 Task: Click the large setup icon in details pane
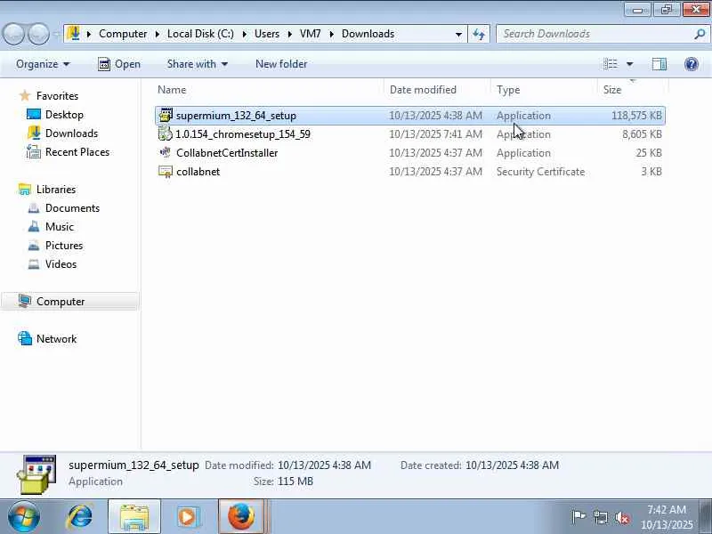[x=36, y=474]
